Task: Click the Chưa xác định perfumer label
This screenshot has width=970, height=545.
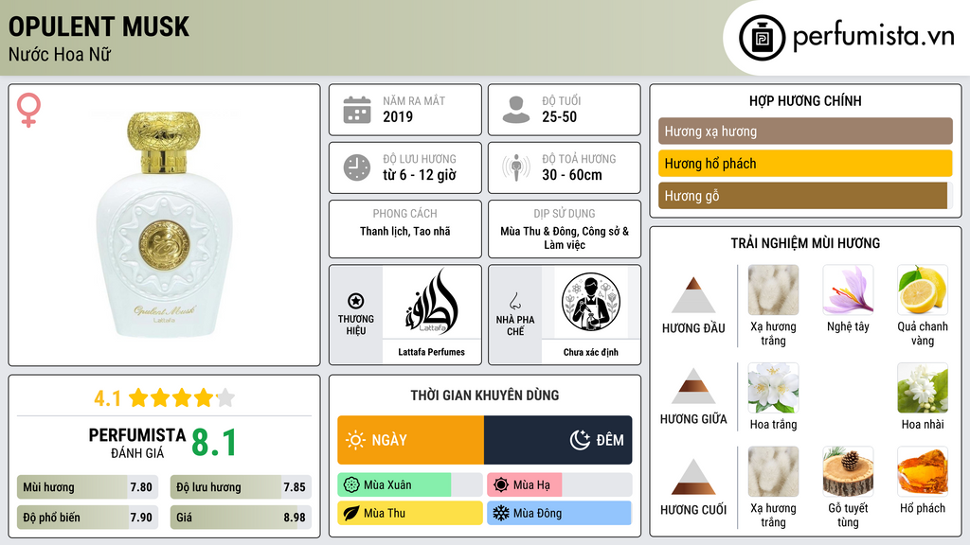Action: [591, 352]
